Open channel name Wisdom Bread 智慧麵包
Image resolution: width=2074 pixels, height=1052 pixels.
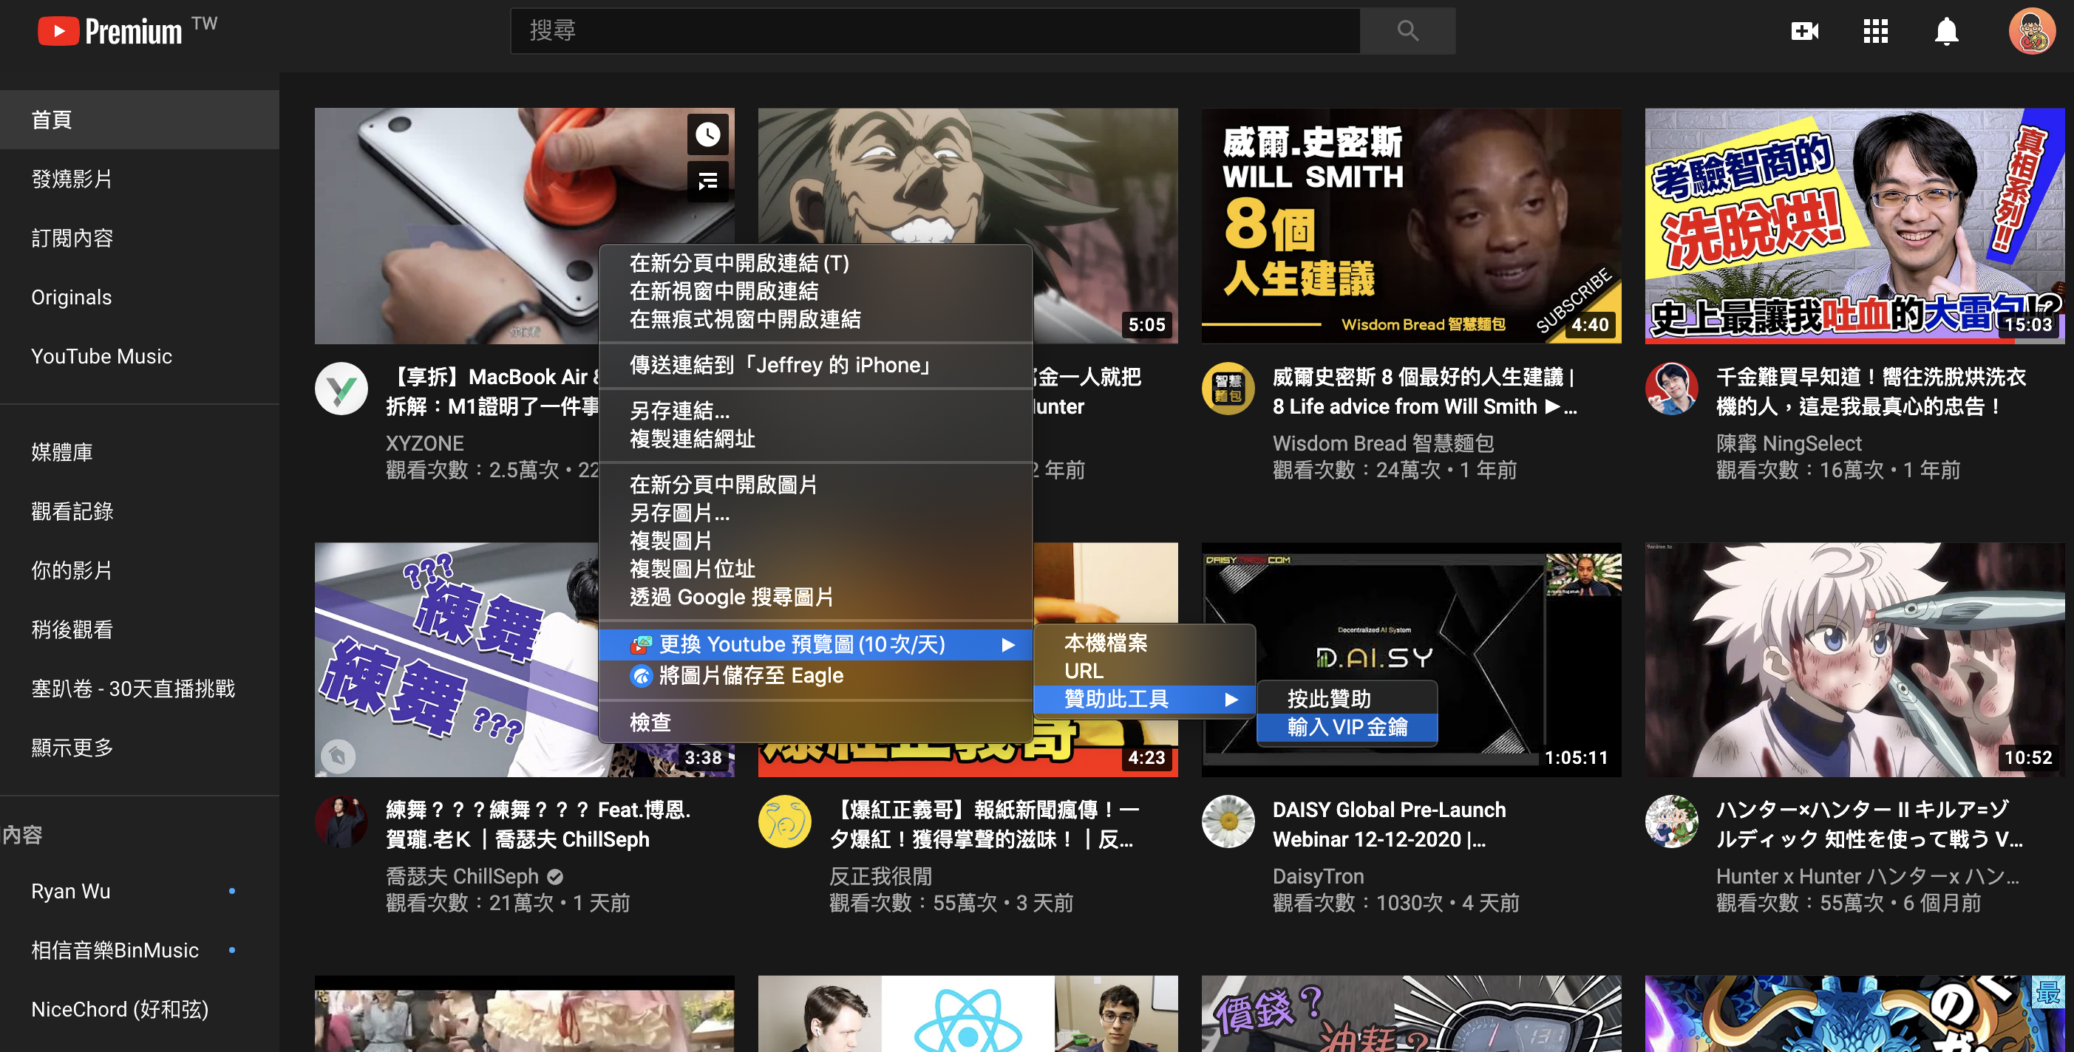[x=1382, y=443]
